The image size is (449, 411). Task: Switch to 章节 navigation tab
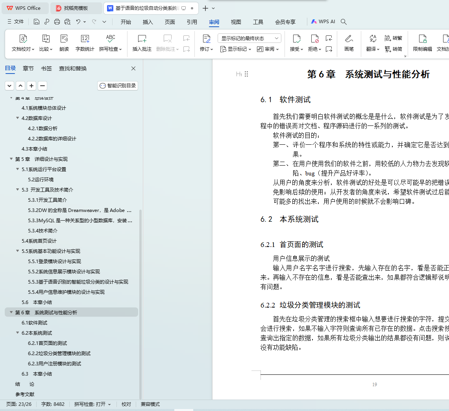28,68
